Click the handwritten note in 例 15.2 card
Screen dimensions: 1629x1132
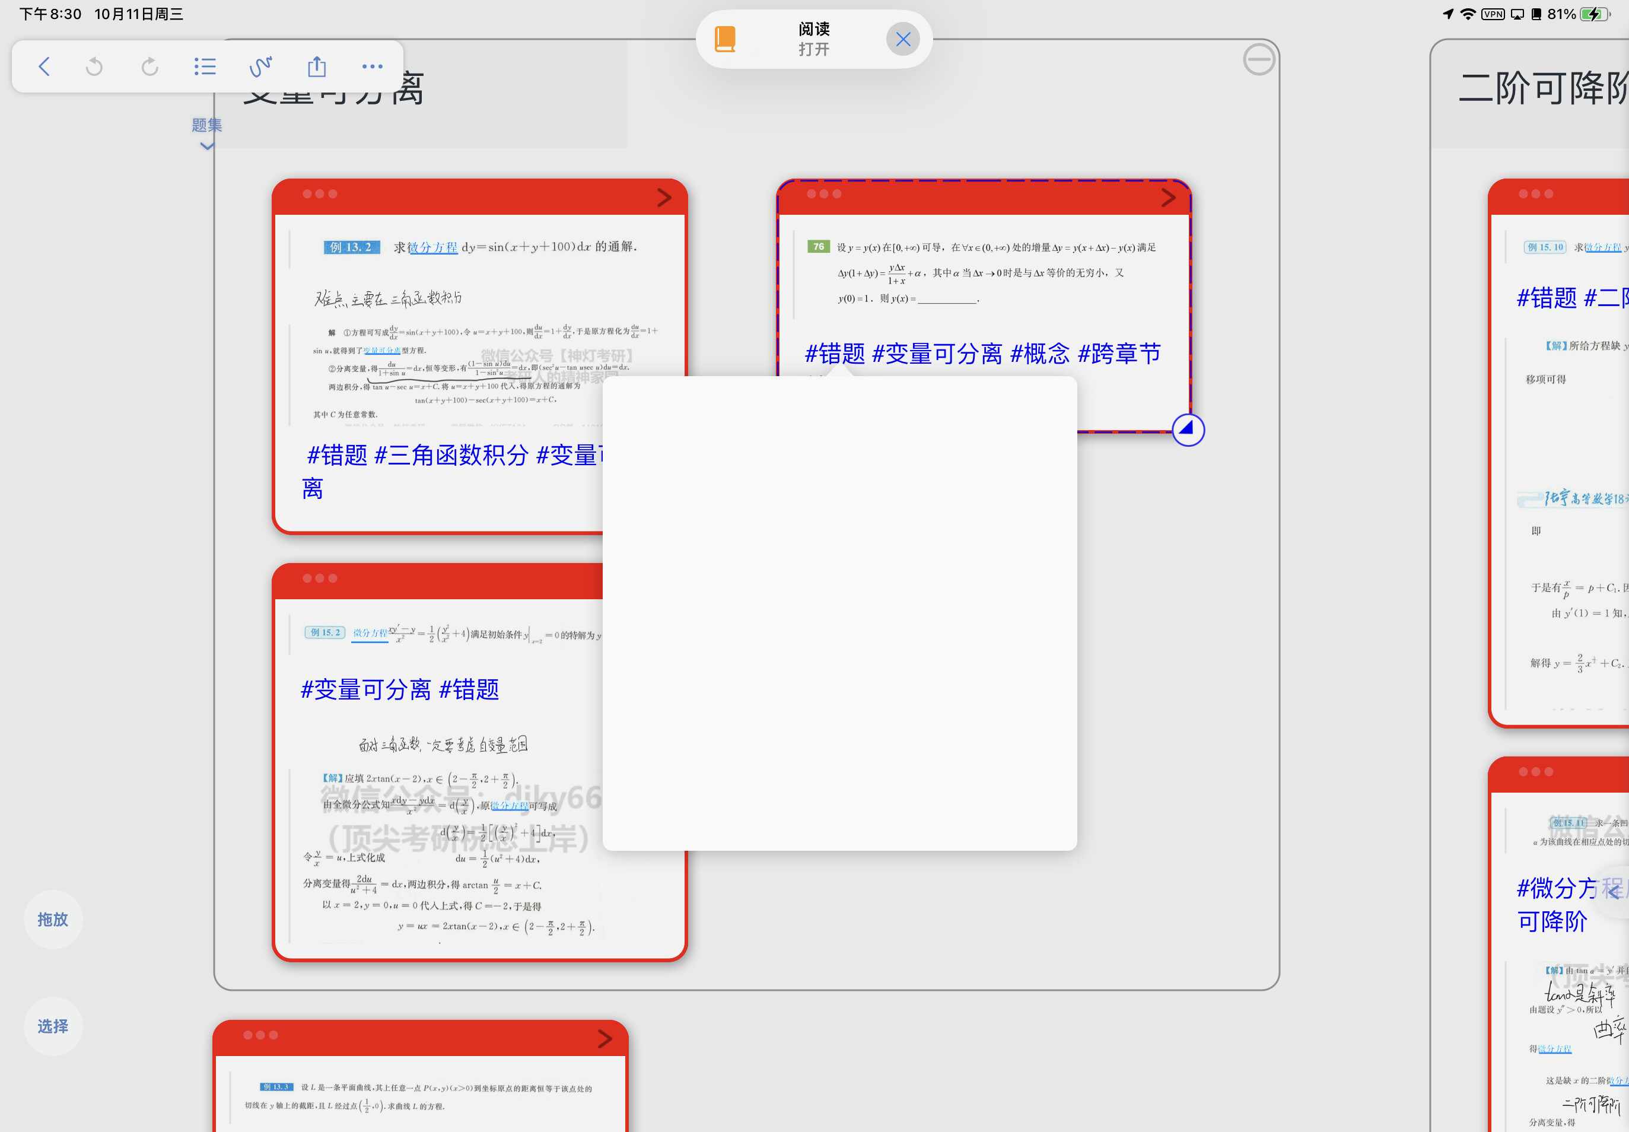tap(443, 744)
